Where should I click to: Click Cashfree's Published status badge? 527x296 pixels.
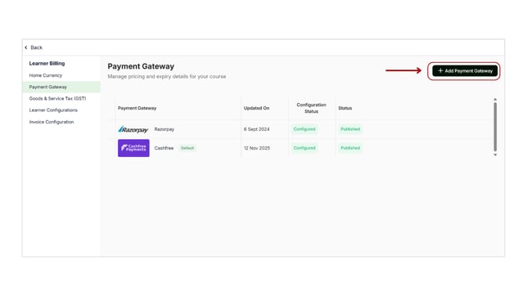point(350,148)
